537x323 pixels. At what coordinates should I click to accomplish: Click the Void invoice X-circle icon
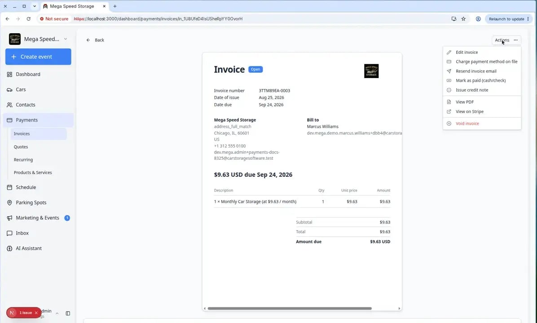[x=449, y=123]
